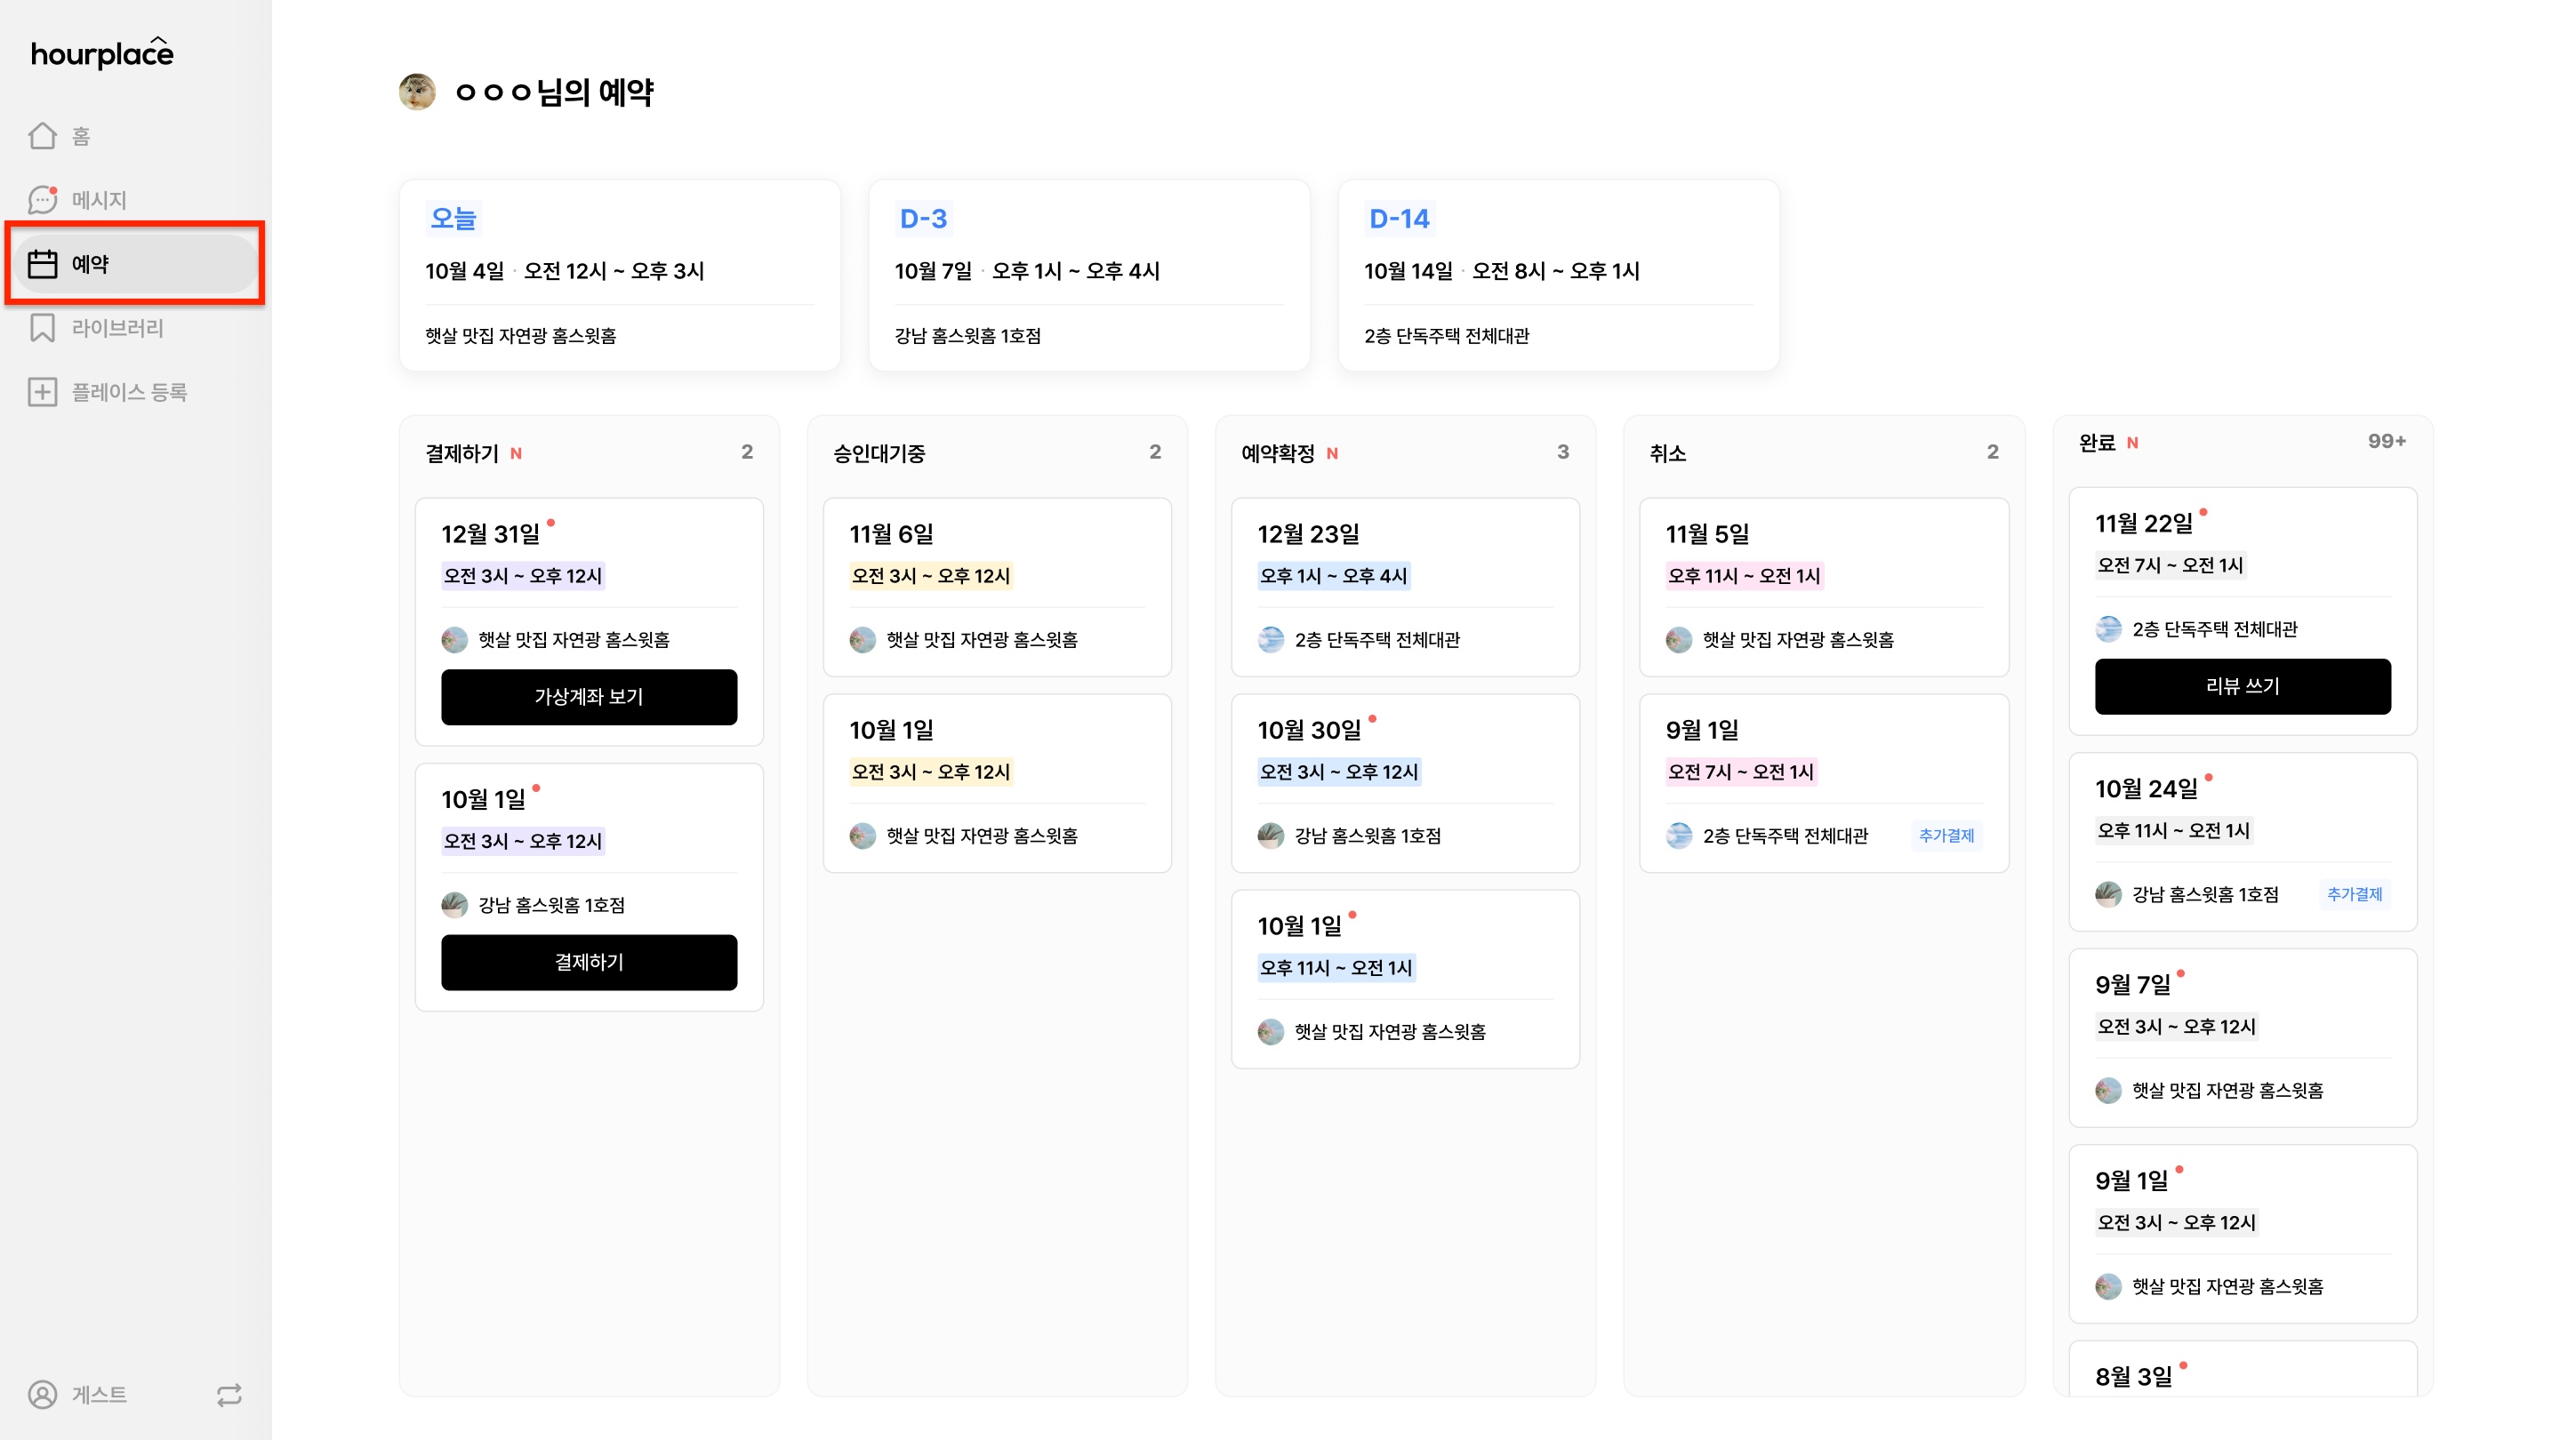Select the 플레이스 등록 menu item
Screen dimensions: 2576x1440
[129, 392]
